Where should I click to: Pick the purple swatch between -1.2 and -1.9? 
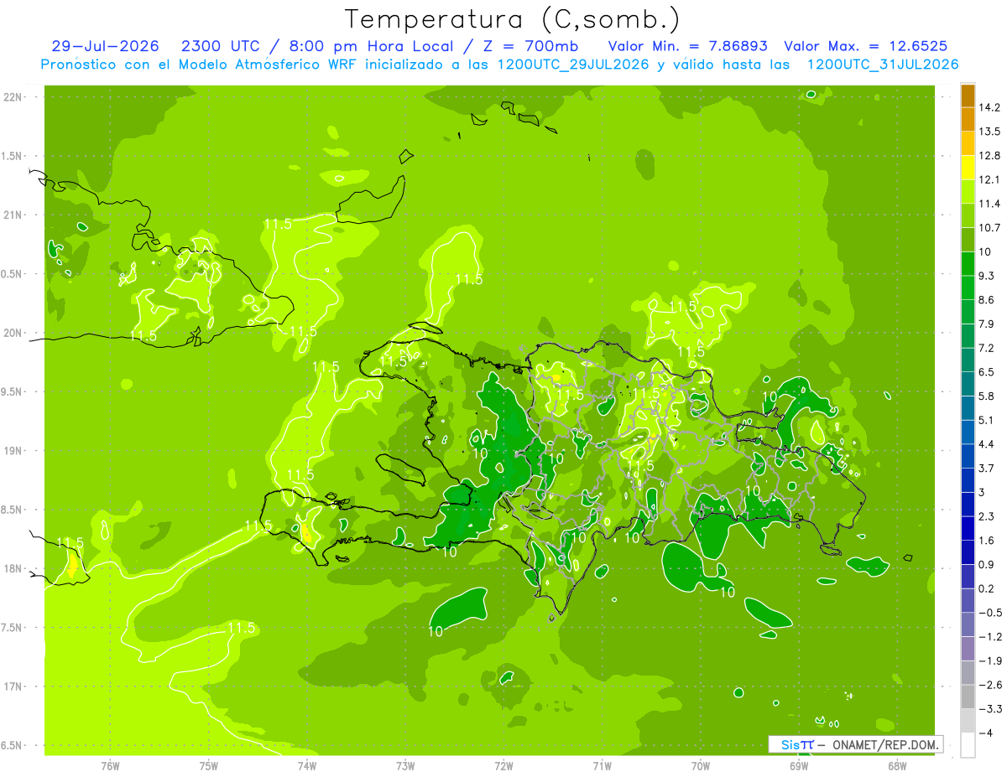(968, 649)
